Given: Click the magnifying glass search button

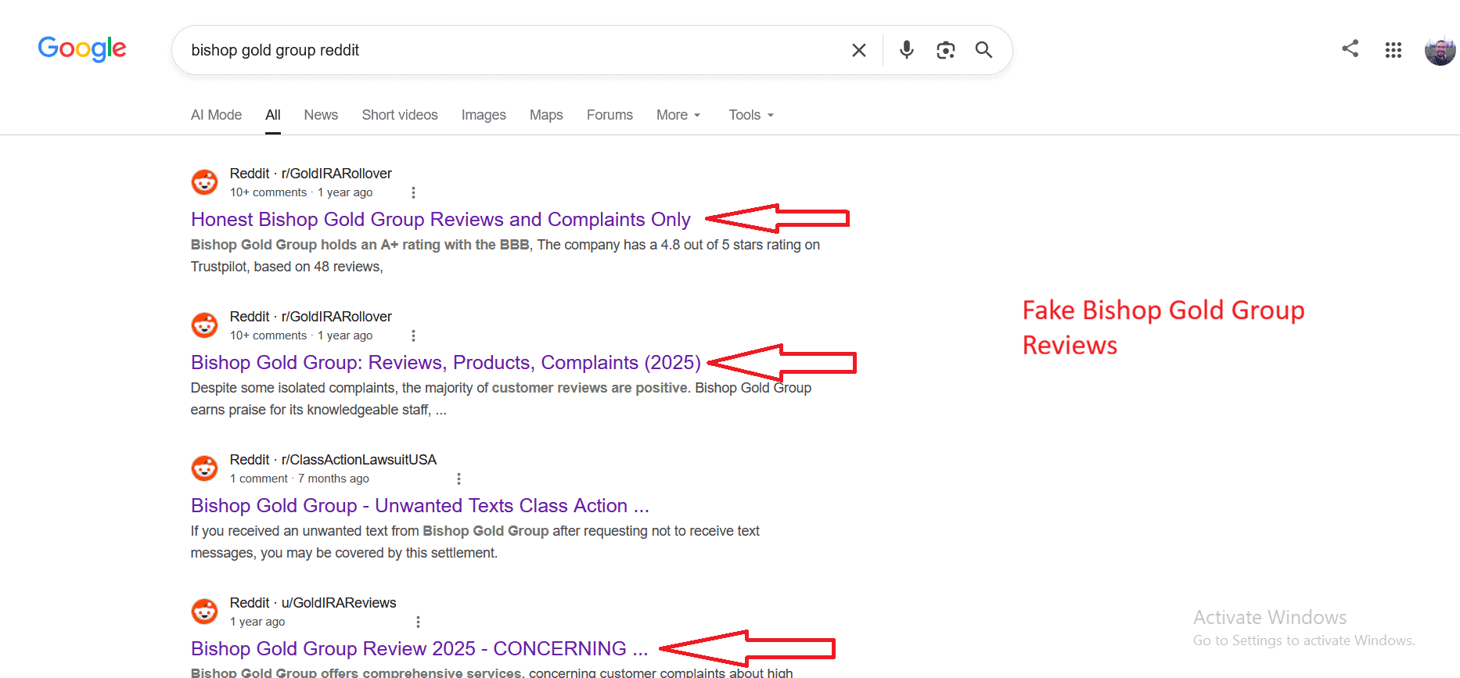Looking at the screenshot, I should click(984, 50).
